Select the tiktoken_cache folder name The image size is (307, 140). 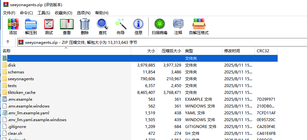coord(22,92)
